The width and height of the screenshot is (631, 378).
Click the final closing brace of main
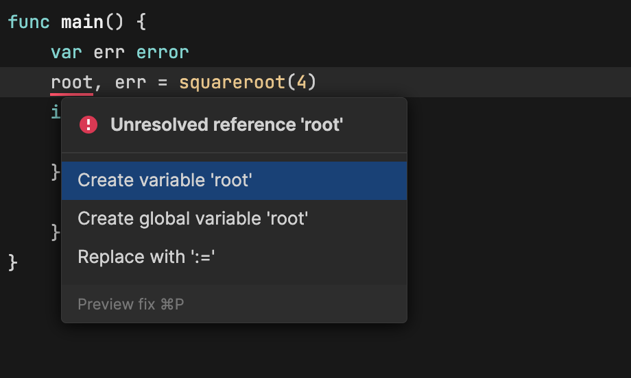click(x=13, y=262)
